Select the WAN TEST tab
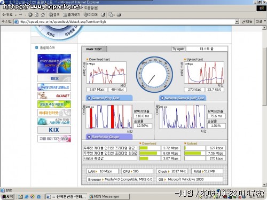The width and height of the screenshot is (267, 200). [x=94, y=49]
